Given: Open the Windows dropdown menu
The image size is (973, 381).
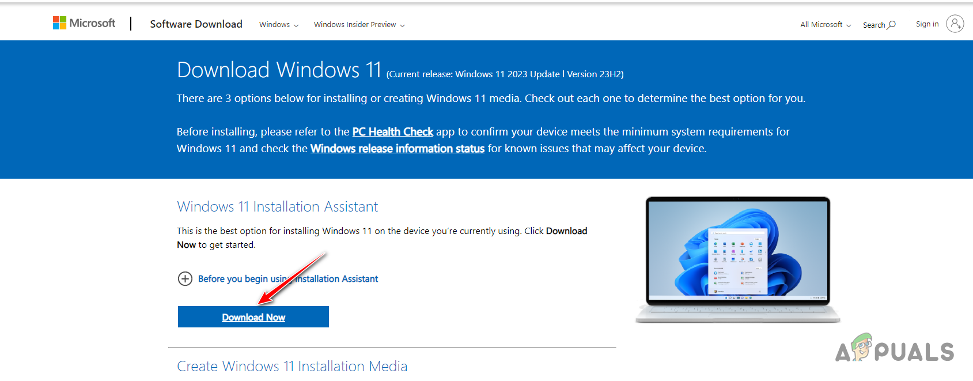Looking at the screenshot, I should click(279, 25).
